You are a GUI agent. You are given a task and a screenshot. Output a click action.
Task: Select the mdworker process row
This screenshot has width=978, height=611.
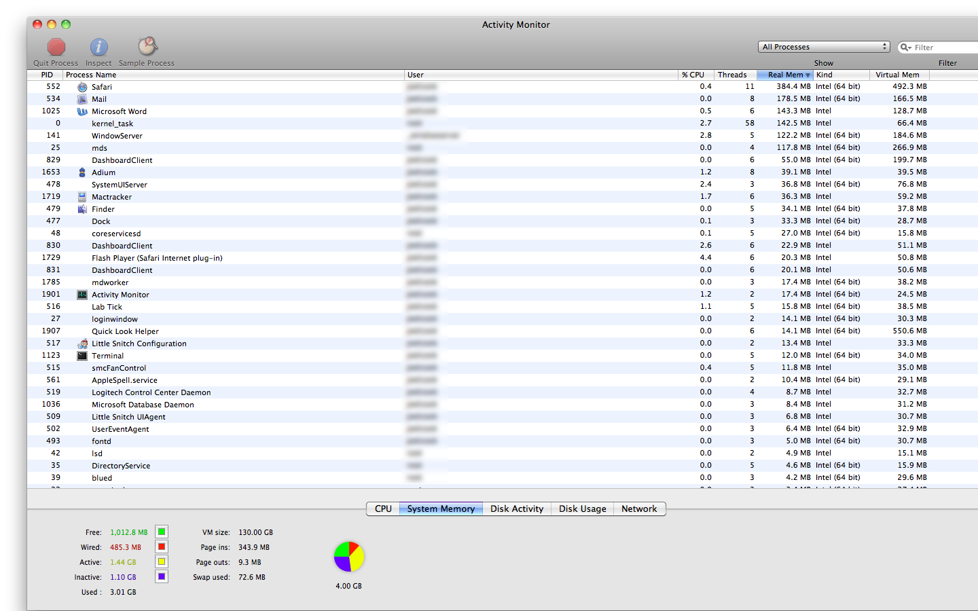pyautogui.click(x=503, y=282)
